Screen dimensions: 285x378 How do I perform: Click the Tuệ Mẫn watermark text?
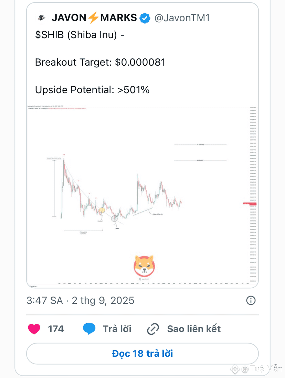266,369
